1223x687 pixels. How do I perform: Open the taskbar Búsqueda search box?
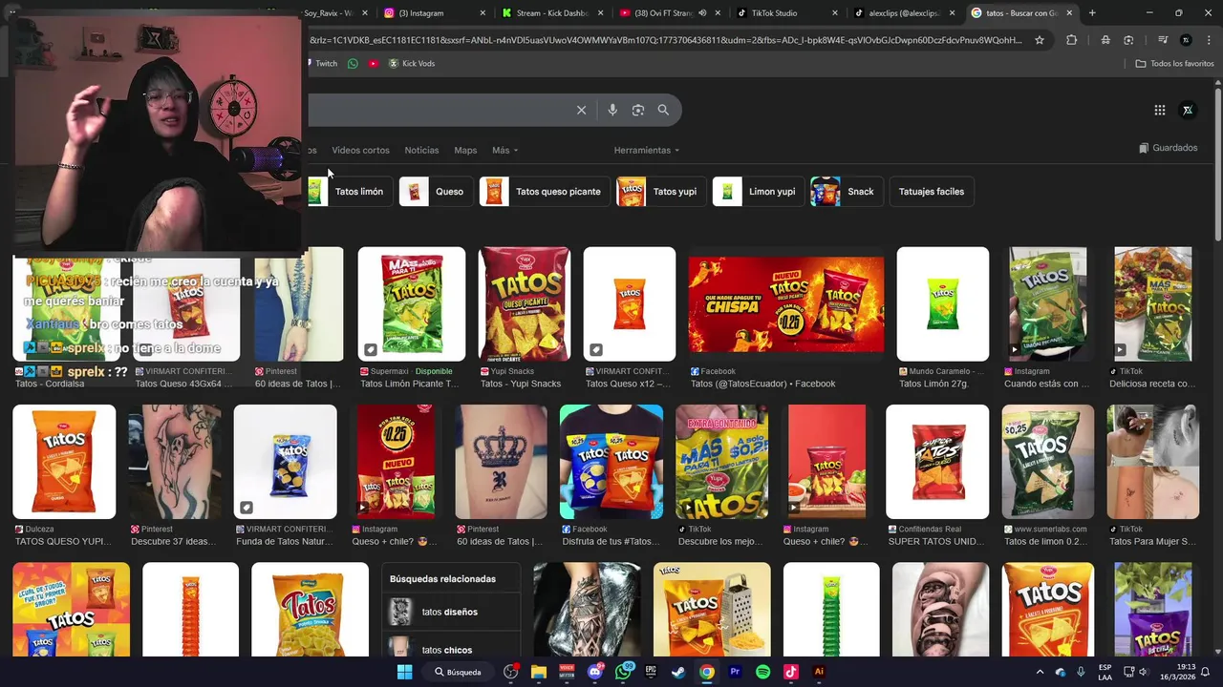(x=458, y=672)
